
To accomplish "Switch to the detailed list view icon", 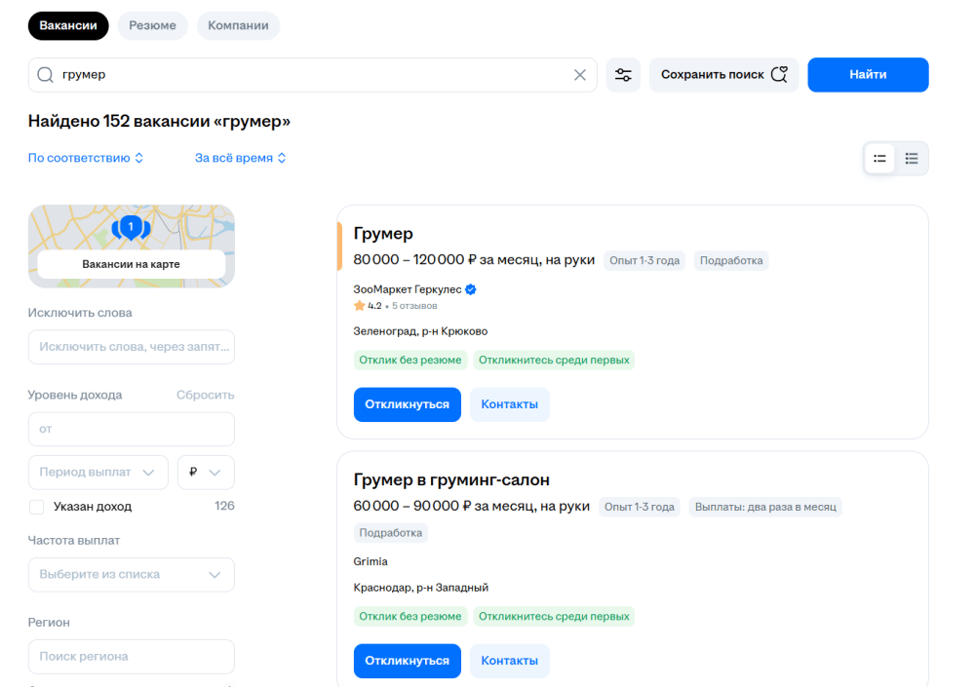I will (x=878, y=158).
